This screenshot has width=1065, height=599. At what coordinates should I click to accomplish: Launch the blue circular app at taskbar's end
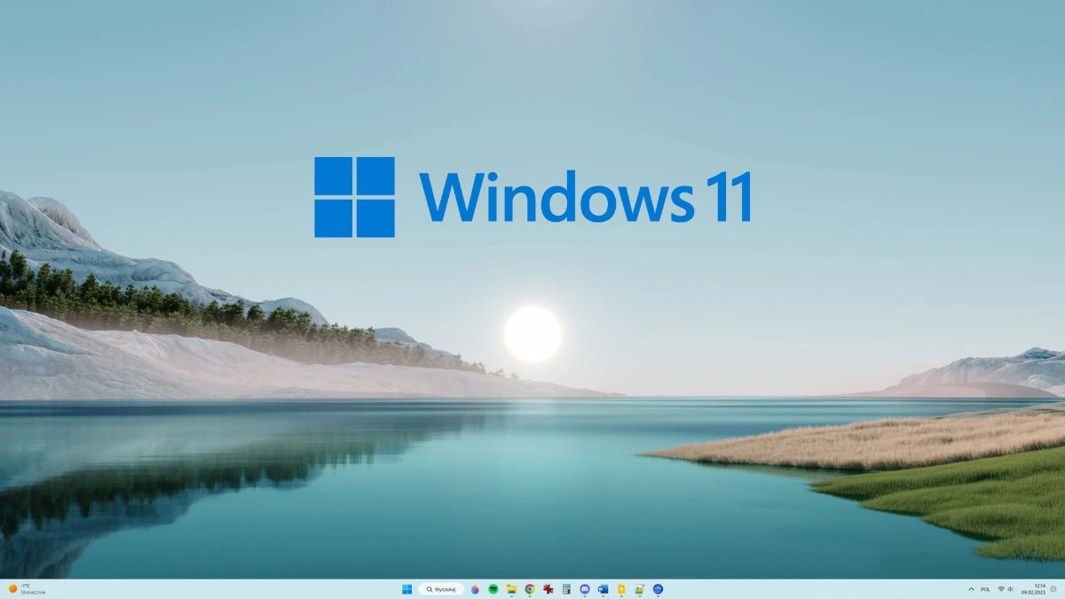point(657,588)
